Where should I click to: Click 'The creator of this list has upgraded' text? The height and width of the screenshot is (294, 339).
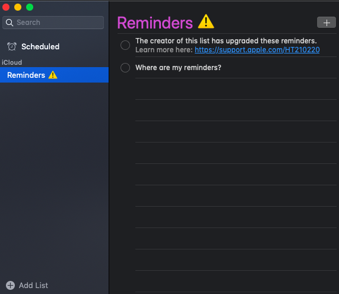[x=226, y=41]
